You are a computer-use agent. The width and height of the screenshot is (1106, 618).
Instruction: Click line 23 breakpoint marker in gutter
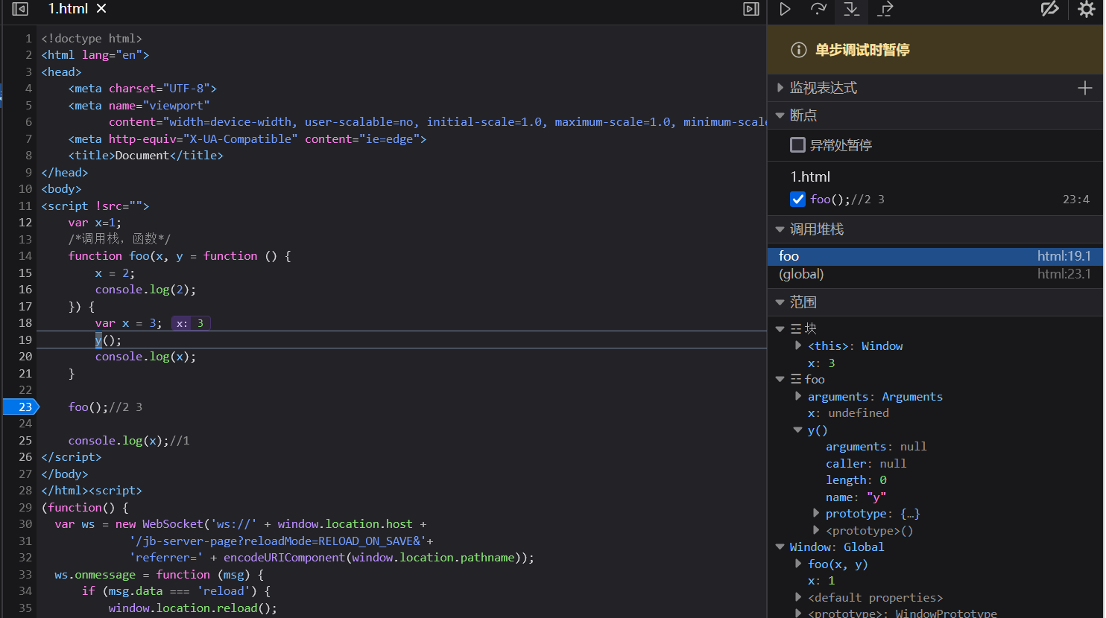[x=21, y=407]
